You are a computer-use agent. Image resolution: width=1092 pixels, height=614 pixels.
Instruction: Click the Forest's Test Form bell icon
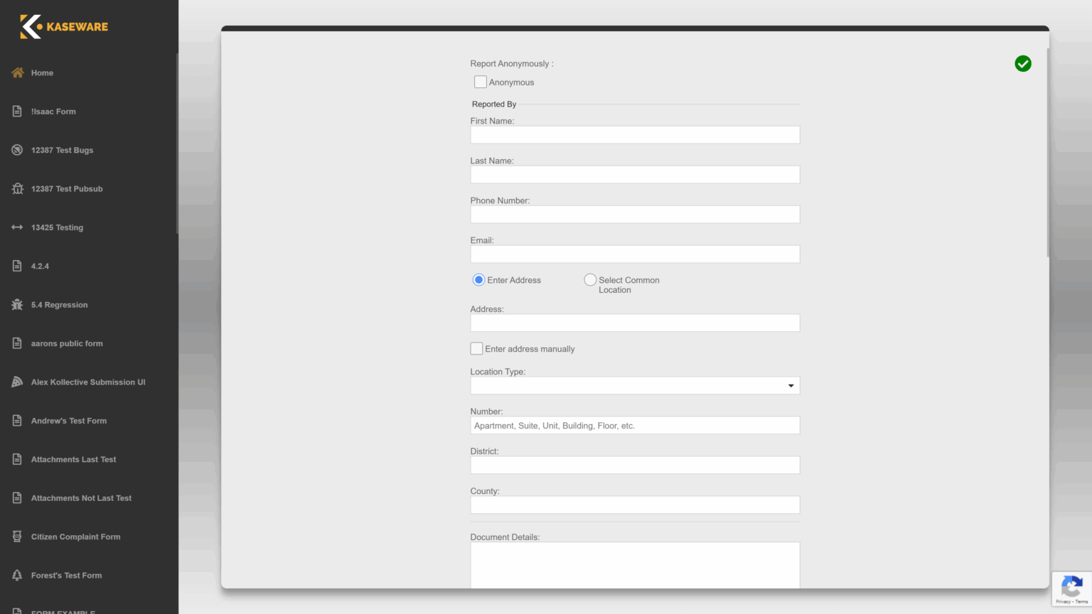tap(16, 575)
